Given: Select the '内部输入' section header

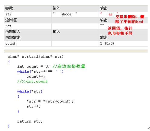Looking at the screenshot, I should click(x=13, y=32).
